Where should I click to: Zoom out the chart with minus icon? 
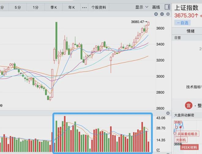click(x=162, y=14)
